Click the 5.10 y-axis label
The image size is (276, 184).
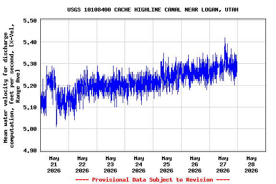(x=30, y=107)
